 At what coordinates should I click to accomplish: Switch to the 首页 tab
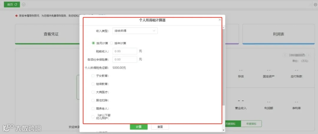12,4
